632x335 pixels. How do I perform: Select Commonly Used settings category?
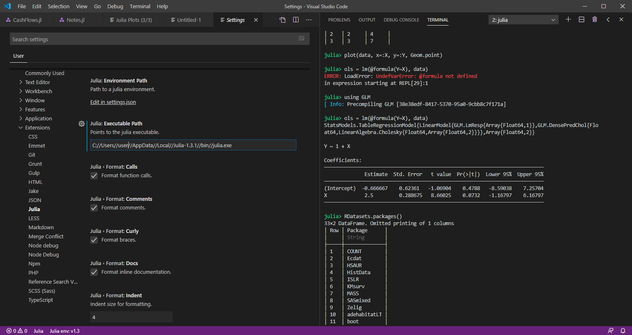(x=45, y=73)
